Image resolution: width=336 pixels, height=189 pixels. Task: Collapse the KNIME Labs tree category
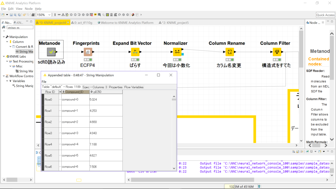4,56
